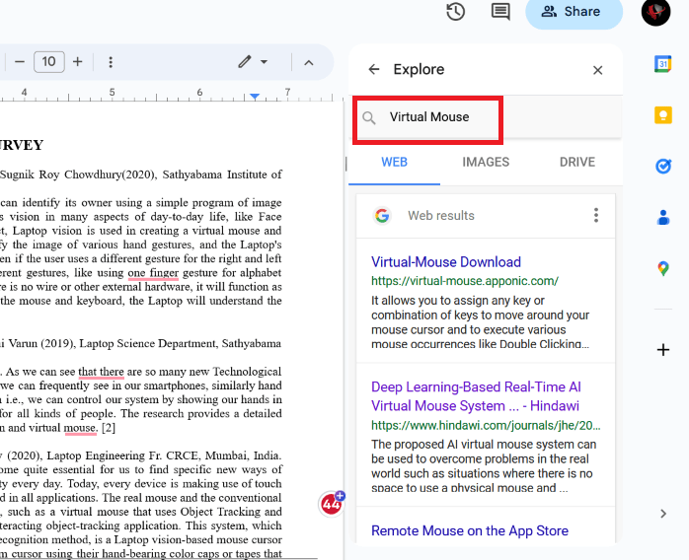Open Virtual-Mouse Download result

pos(446,262)
